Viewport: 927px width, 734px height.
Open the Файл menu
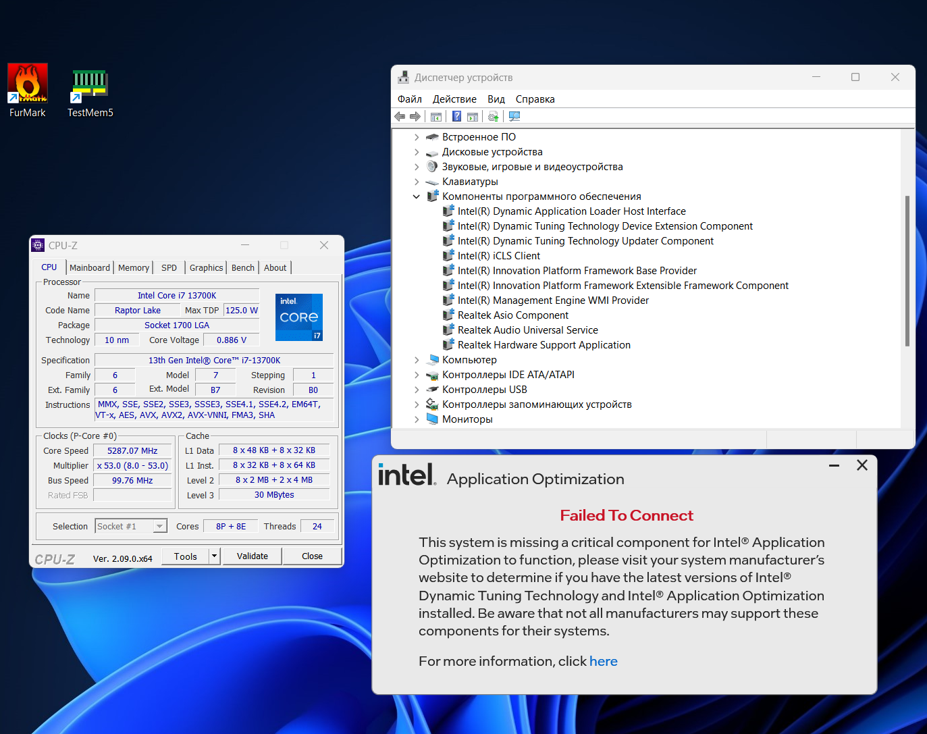[410, 99]
